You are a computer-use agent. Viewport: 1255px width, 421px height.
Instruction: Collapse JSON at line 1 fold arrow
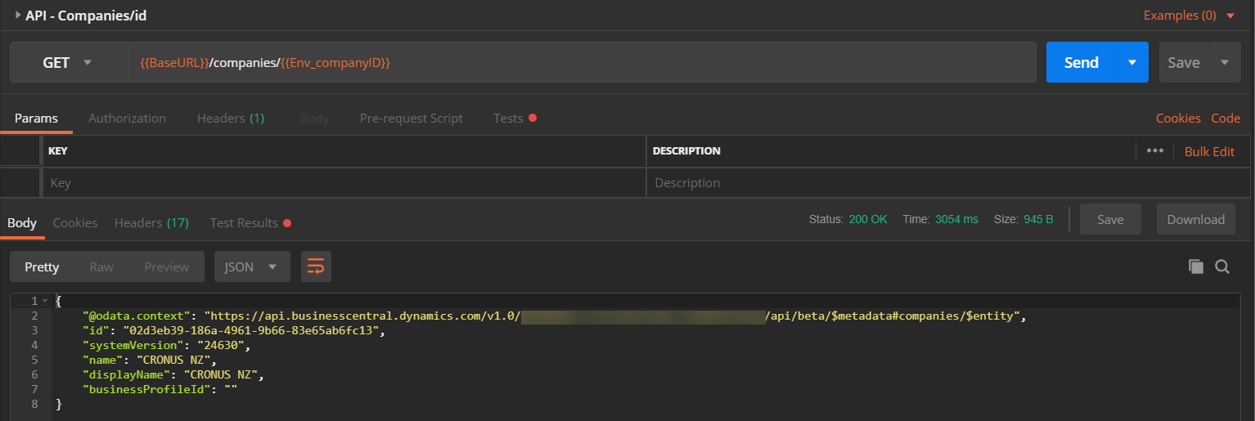pos(45,301)
